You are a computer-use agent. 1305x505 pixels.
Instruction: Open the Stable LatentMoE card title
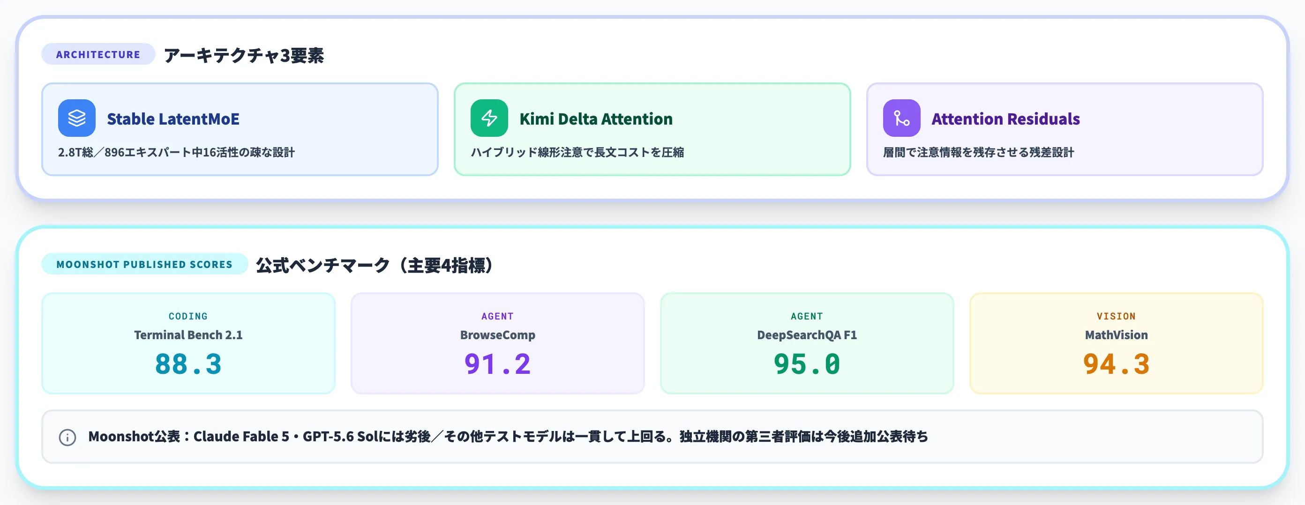click(x=173, y=119)
